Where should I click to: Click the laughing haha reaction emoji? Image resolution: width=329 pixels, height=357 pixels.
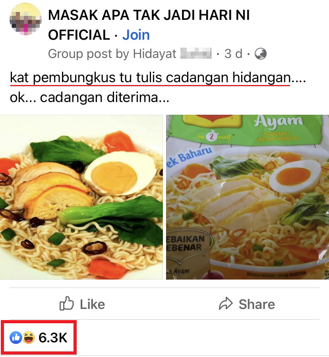click(x=29, y=338)
